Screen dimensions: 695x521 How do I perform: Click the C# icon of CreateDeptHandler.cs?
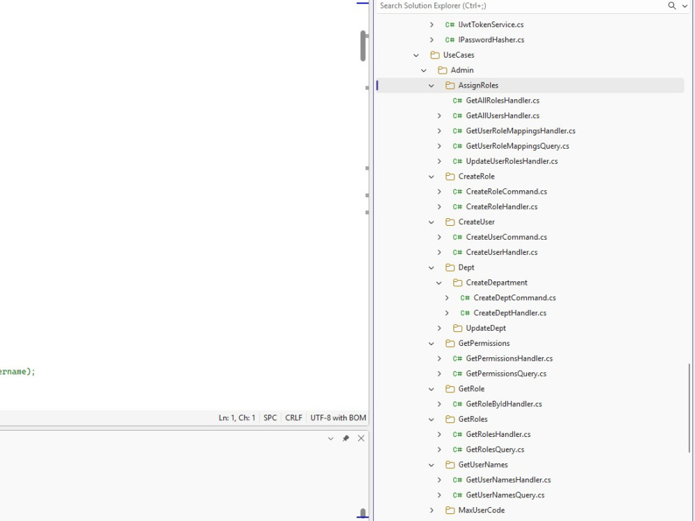pyautogui.click(x=465, y=313)
